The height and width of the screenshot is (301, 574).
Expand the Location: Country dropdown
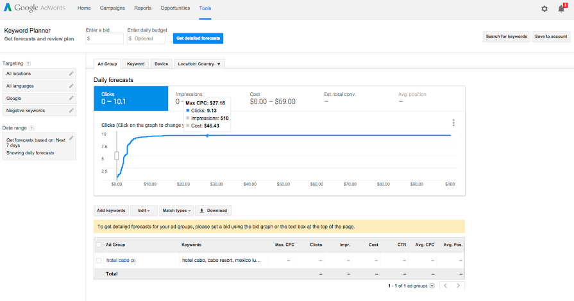click(199, 64)
